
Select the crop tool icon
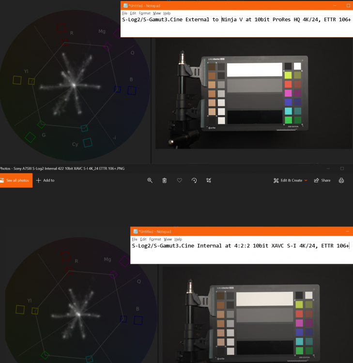(x=209, y=180)
